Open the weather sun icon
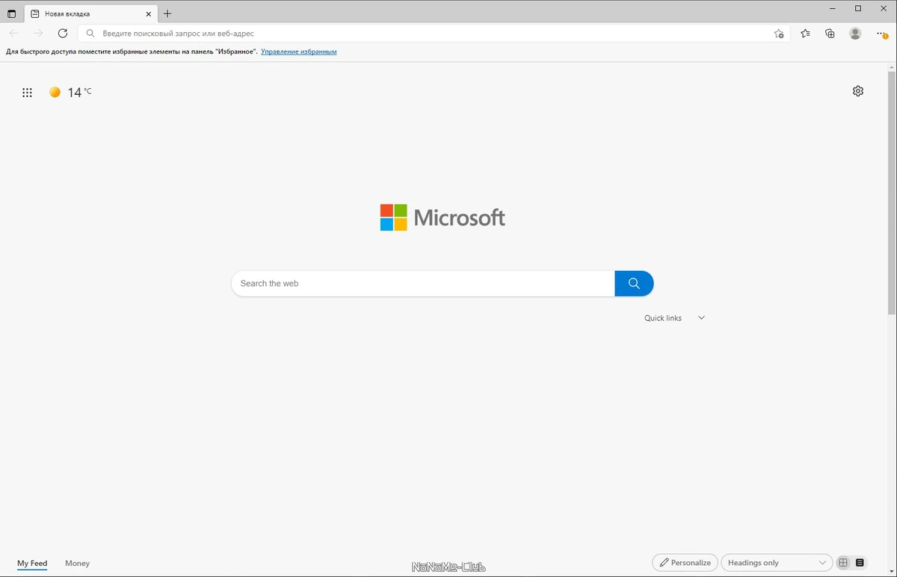The height and width of the screenshot is (577, 897). 55,92
